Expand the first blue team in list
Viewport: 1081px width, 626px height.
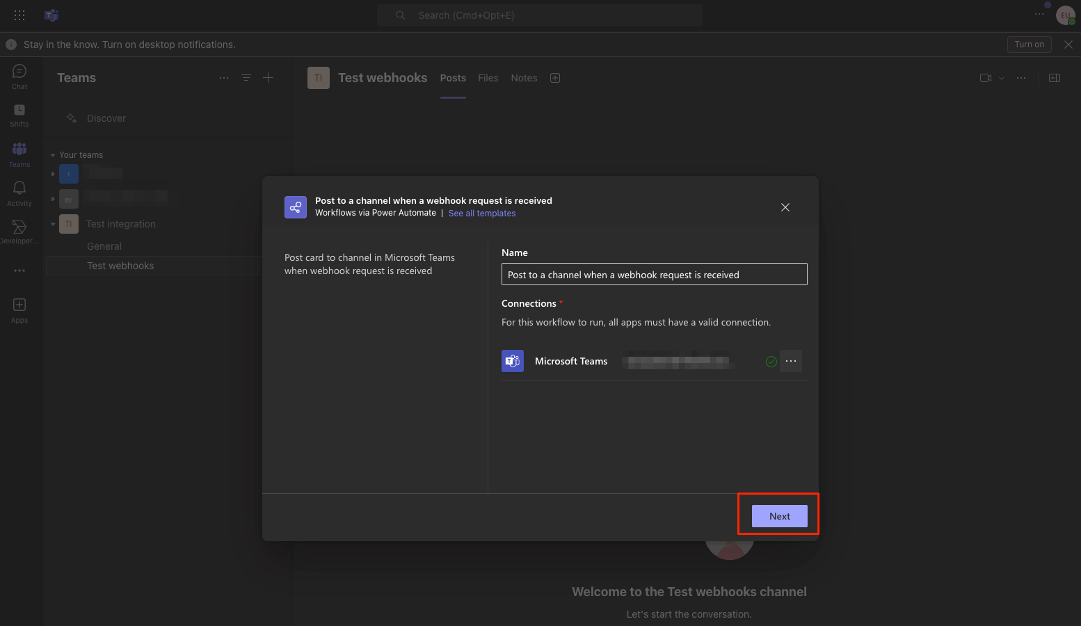click(53, 174)
